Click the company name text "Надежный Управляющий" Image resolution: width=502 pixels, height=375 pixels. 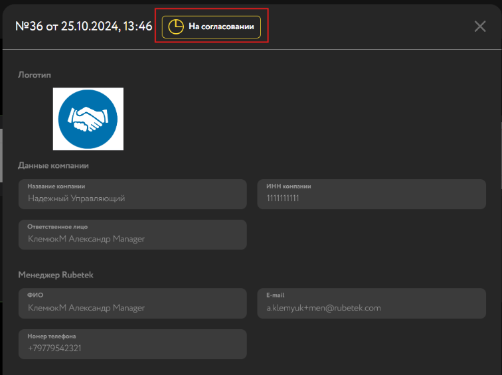point(76,198)
